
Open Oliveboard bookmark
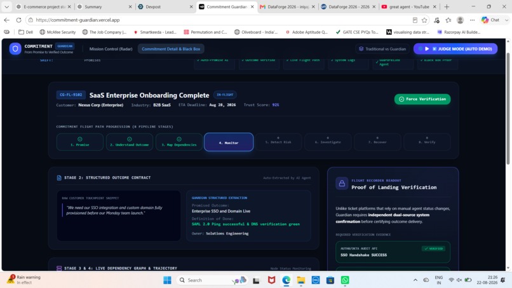coord(256,32)
